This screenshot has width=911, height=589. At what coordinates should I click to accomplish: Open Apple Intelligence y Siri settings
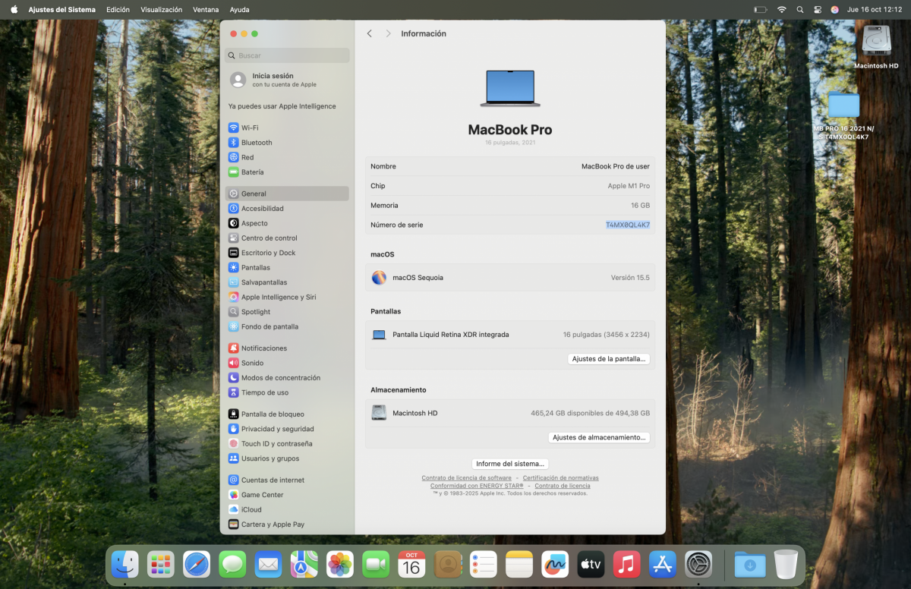point(278,298)
